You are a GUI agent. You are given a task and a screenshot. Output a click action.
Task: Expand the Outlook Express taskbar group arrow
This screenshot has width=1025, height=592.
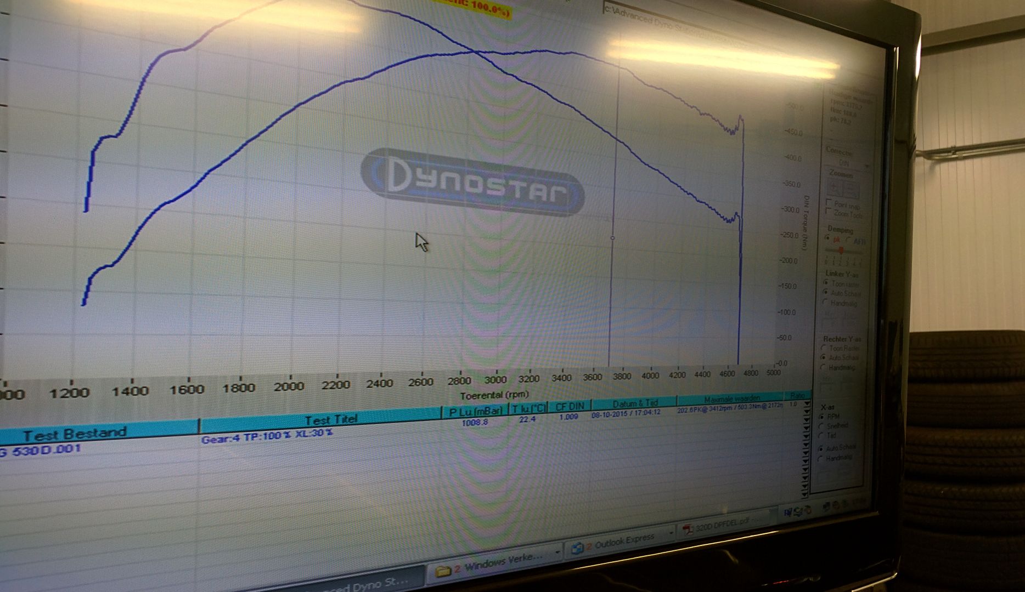671,532
